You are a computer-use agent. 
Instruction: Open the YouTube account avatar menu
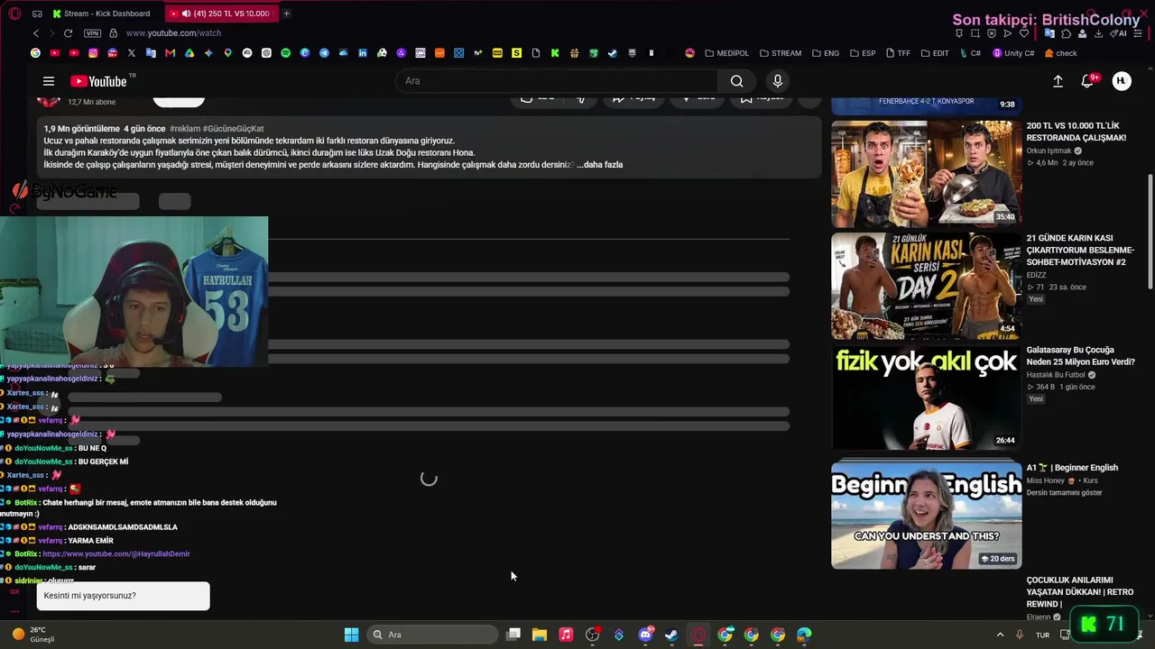(1121, 81)
